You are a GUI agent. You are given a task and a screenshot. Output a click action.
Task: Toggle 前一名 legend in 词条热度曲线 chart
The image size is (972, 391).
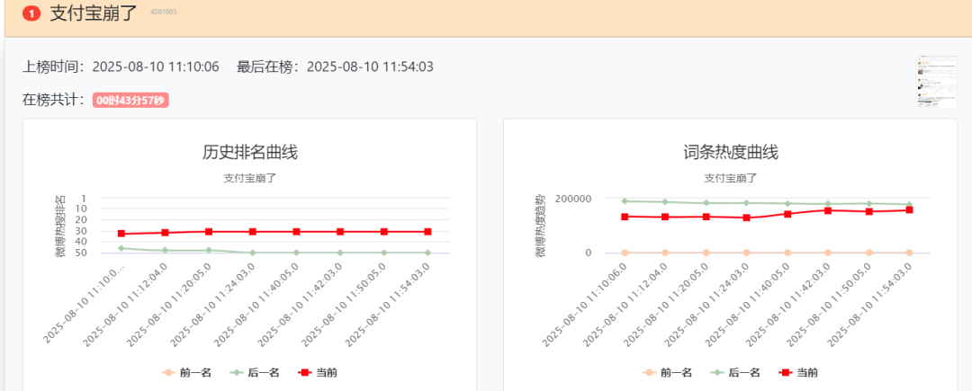(x=667, y=372)
